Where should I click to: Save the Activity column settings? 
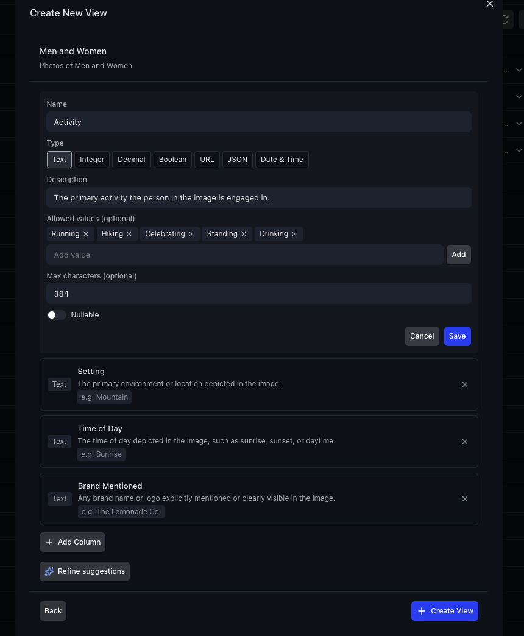(457, 336)
